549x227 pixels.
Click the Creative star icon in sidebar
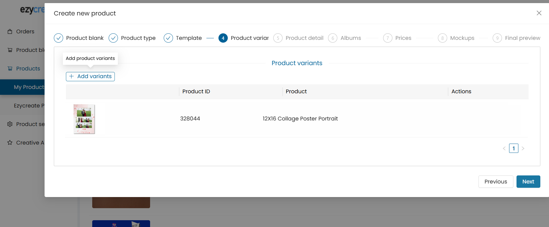[10, 143]
